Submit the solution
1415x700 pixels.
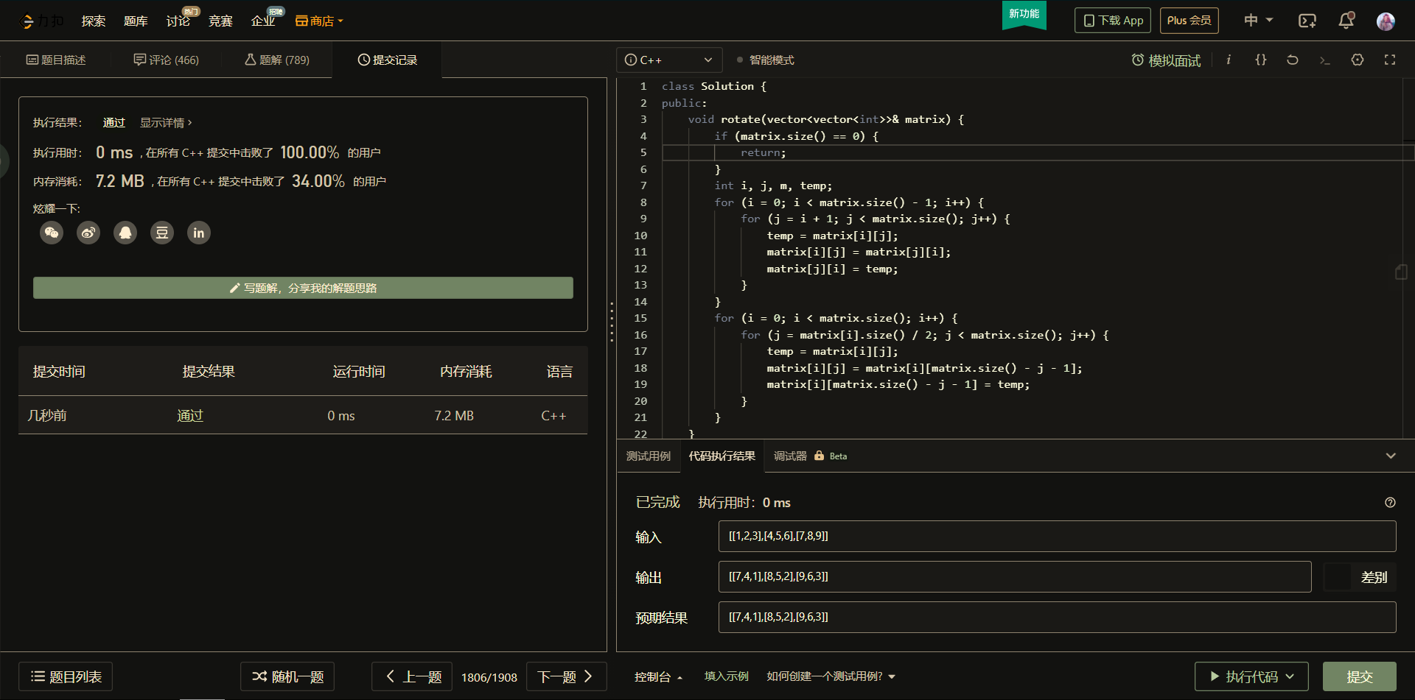(x=1360, y=676)
